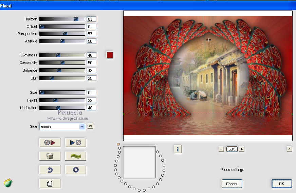Click the save preset disc icon button

click(x=75, y=142)
